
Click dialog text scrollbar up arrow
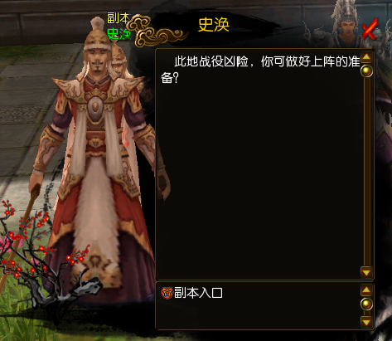click(x=366, y=57)
